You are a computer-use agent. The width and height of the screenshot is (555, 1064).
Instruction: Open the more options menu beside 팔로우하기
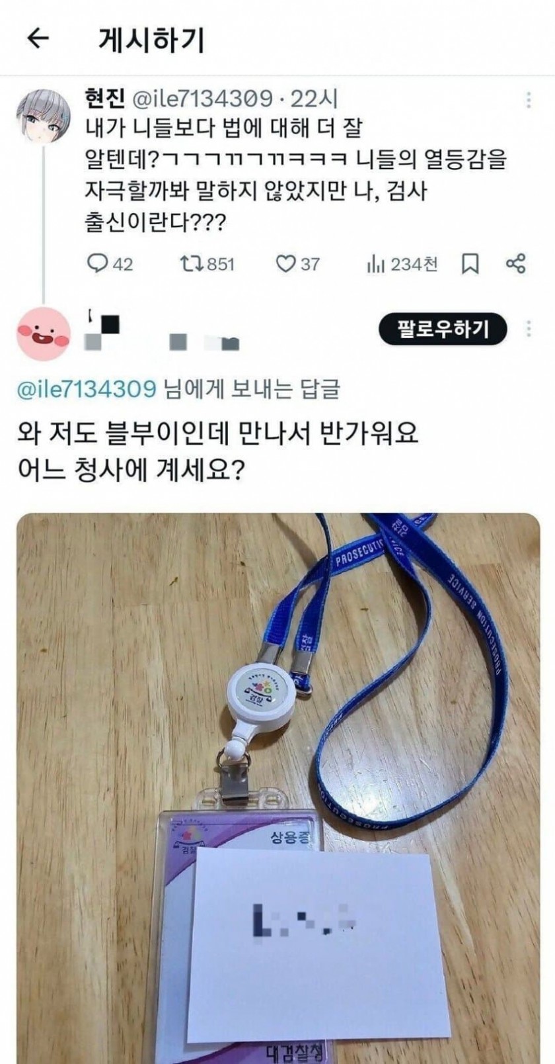coord(529,328)
